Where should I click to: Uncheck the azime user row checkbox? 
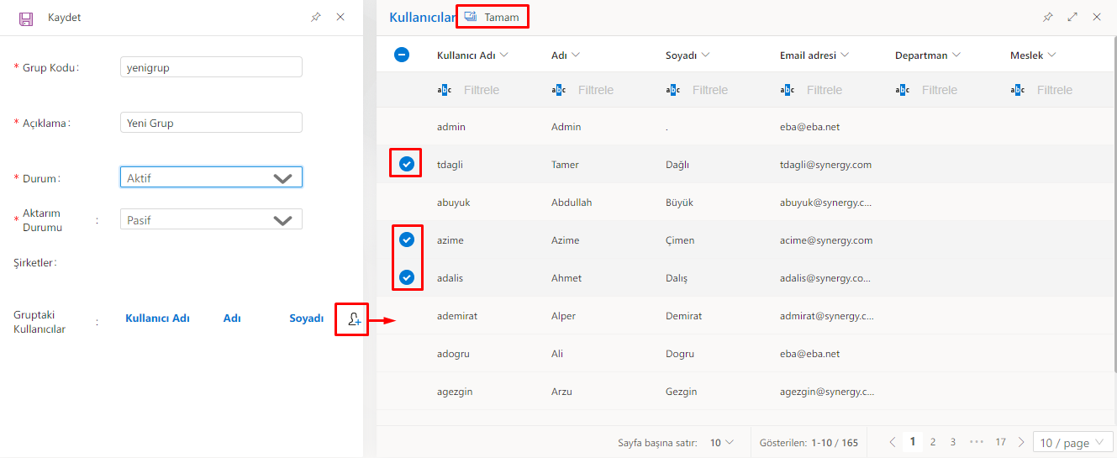[x=407, y=240]
